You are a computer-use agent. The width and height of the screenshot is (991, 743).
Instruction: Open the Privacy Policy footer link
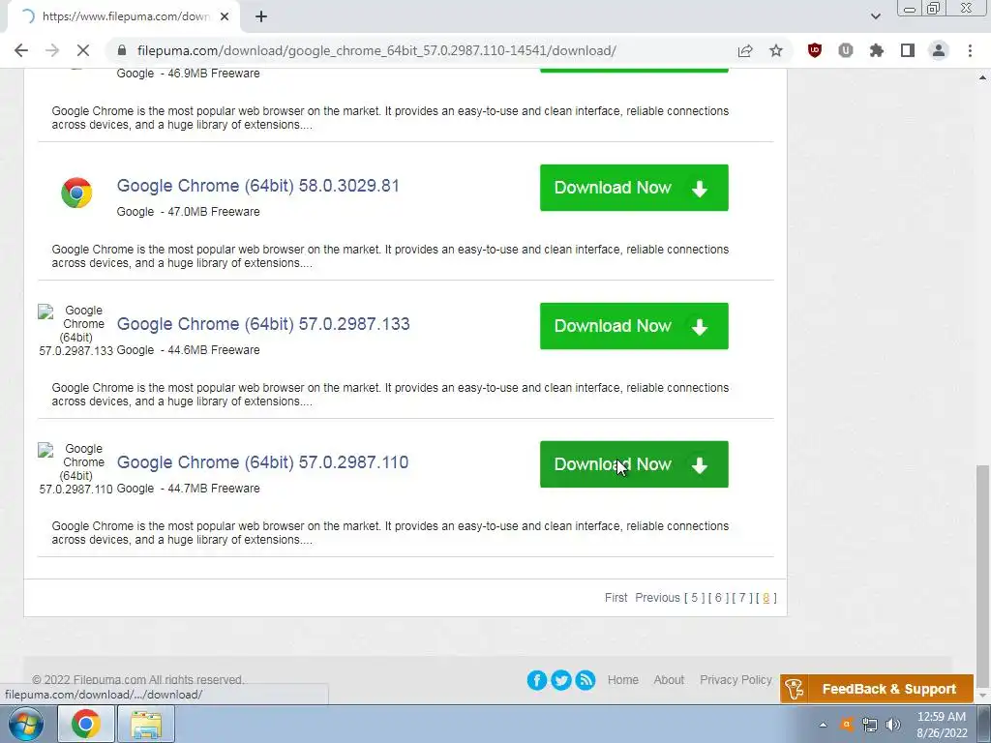click(736, 680)
